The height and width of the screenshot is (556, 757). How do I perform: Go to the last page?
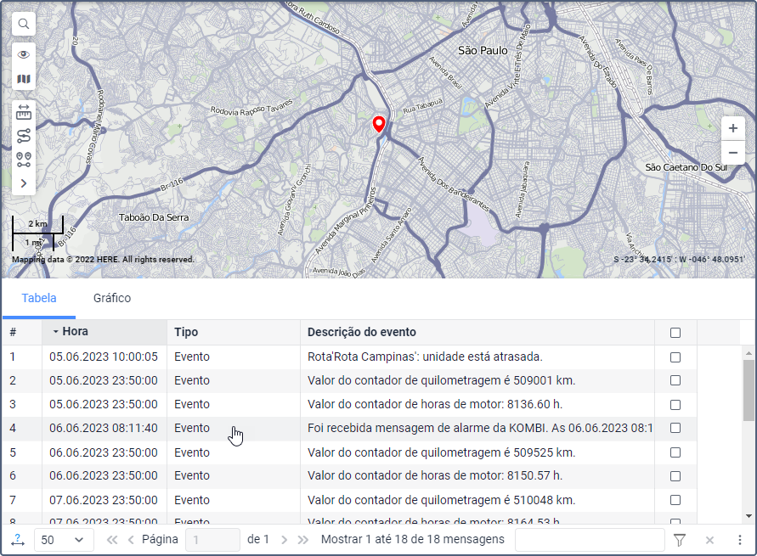(x=303, y=540)
